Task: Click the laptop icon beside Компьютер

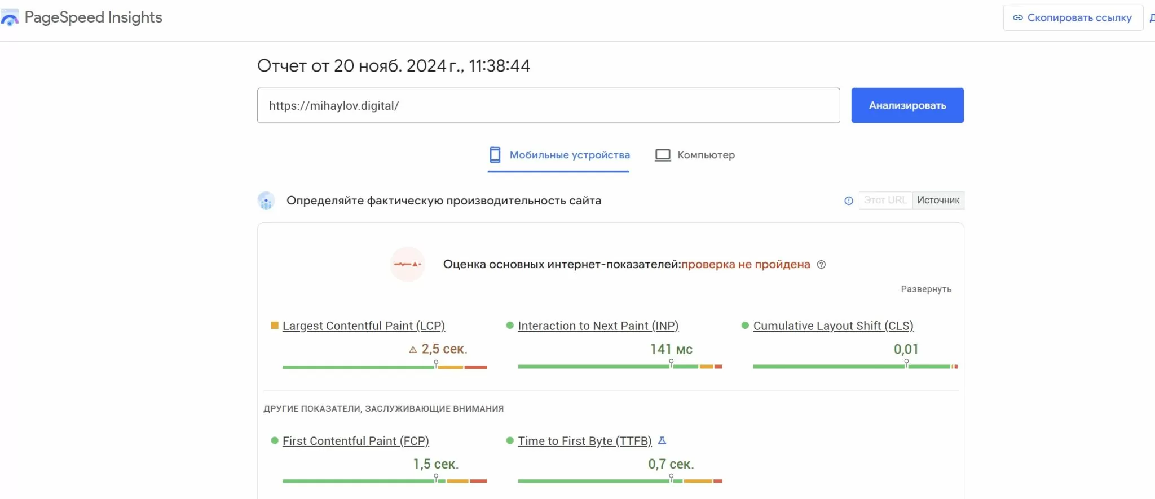Action: [663, 155]
